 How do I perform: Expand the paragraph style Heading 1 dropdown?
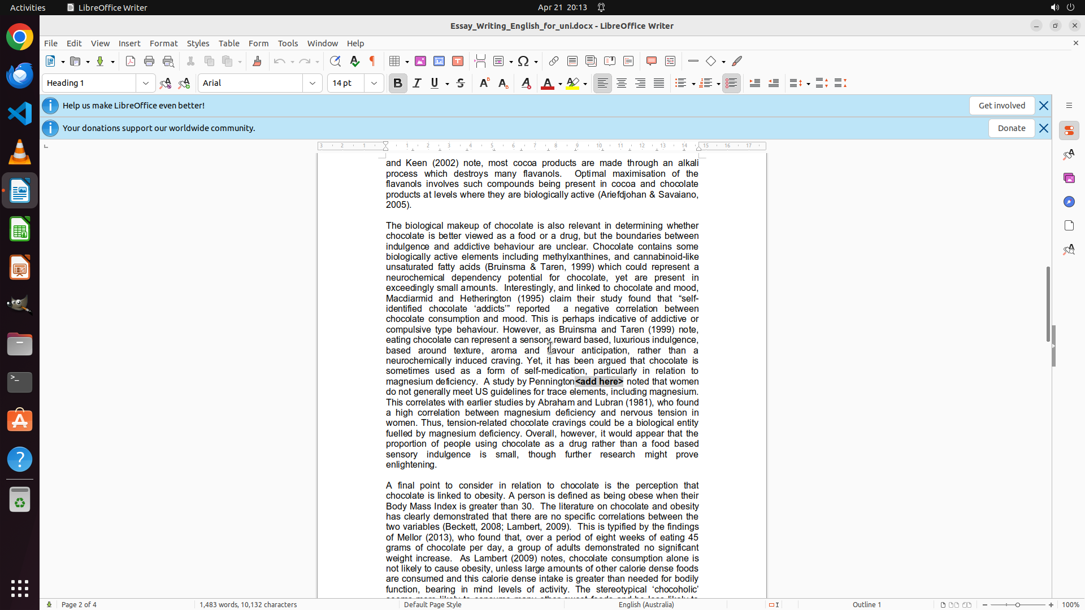tap(146, 83)
